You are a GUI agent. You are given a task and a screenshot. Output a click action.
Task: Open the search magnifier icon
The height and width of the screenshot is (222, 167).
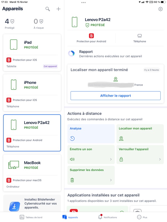[48, 9]
